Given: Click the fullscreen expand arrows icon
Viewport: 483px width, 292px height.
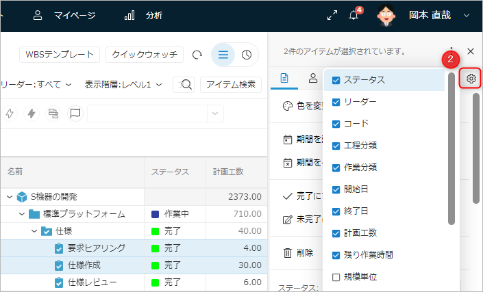Looking at the screenshot, I should pyautogui.click(x=332, y=15).
